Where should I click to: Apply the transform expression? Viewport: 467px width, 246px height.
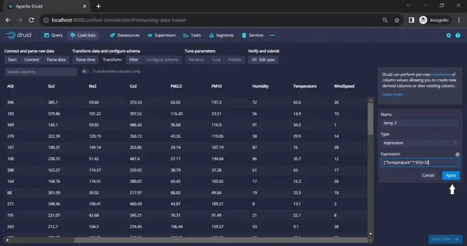[451, 175]
